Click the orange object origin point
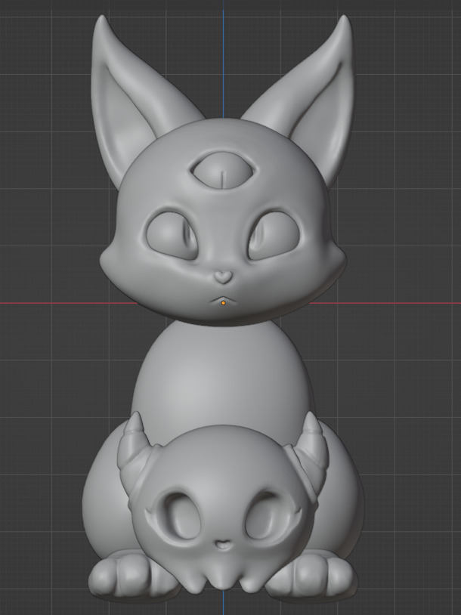Image resolution: width=461 pixels, height=615 pixels. (223, 302)
